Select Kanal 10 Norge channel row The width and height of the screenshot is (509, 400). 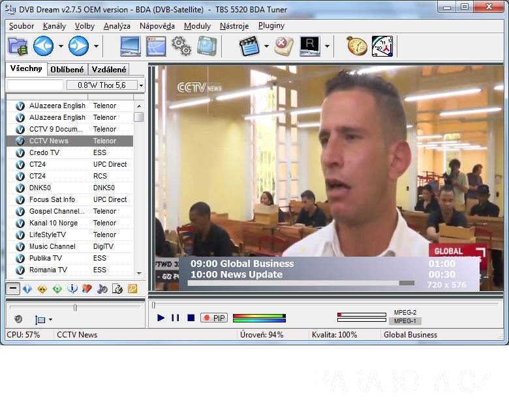pyautogui.click(x=70, y=223)
